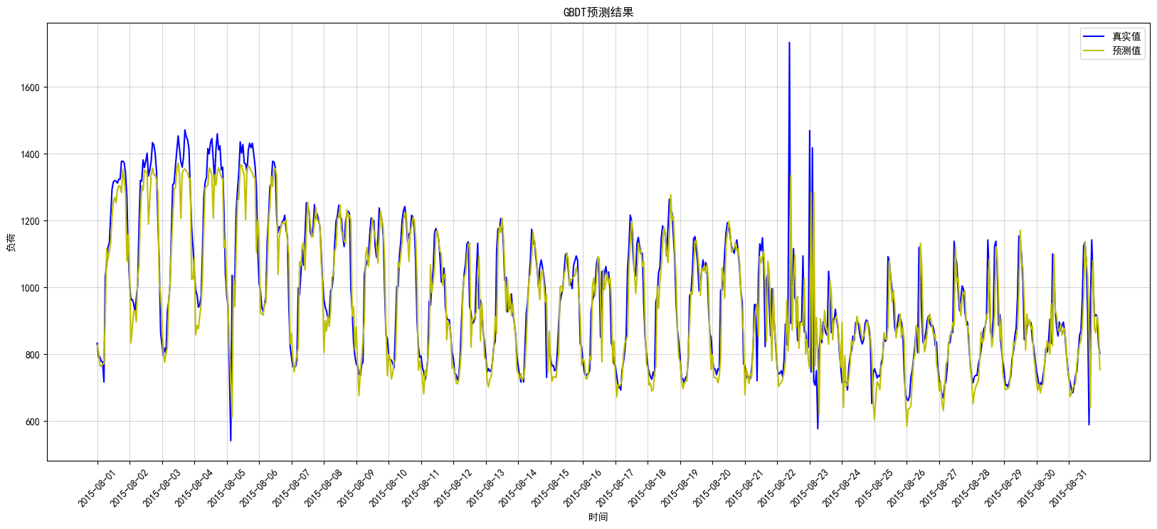Click the blue line sample in legend

click(x=1094, y=36)
